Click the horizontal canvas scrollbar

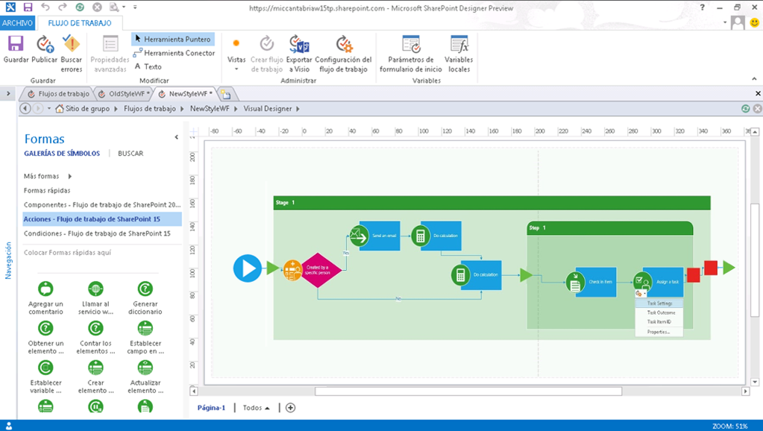pos(468,391)
